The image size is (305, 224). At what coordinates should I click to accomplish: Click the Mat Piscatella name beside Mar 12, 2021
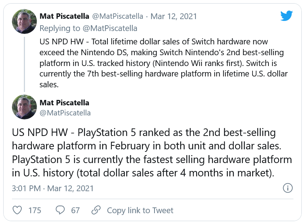64,16
